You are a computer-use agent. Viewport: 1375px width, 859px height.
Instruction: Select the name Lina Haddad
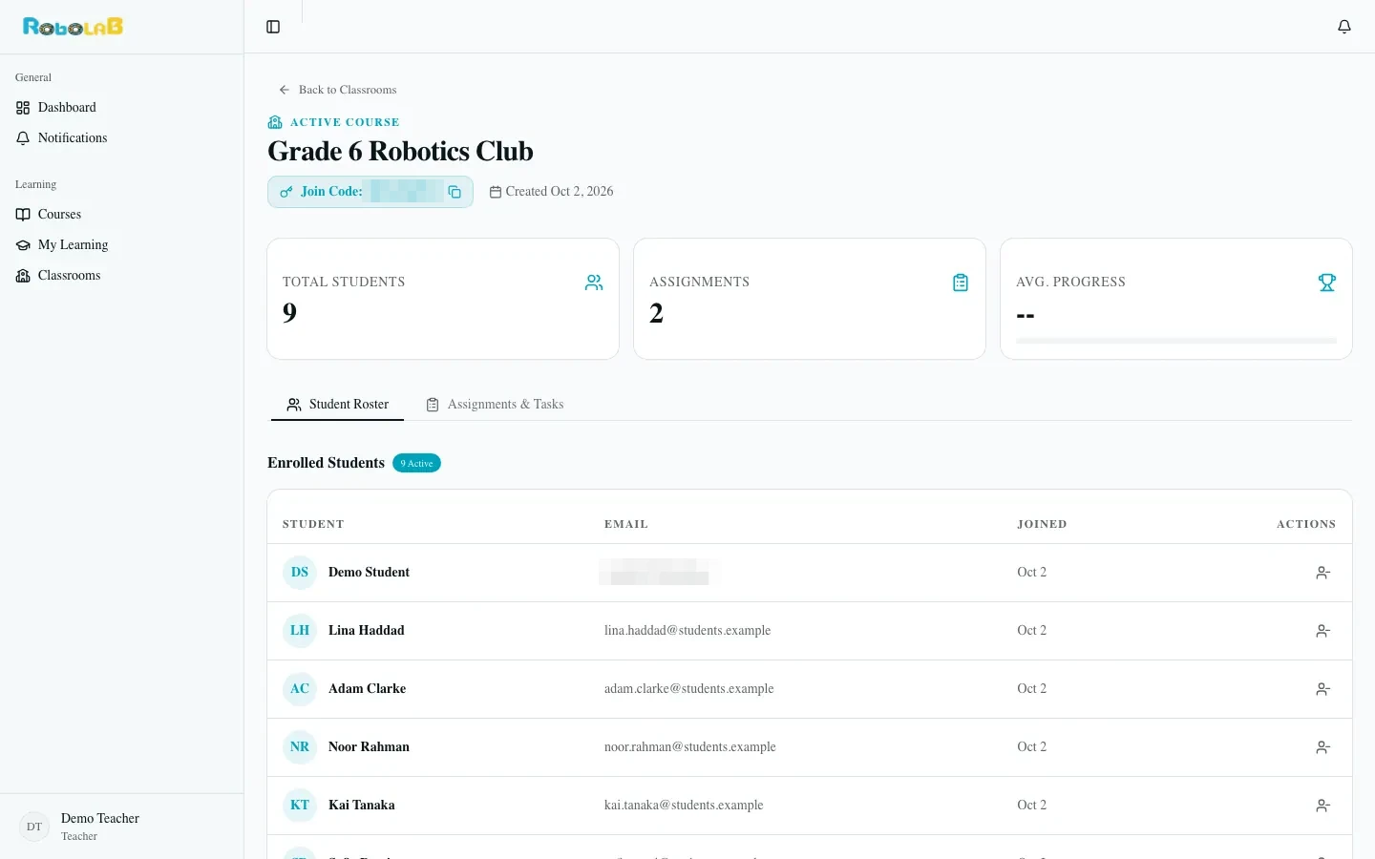tap(367, 631)
